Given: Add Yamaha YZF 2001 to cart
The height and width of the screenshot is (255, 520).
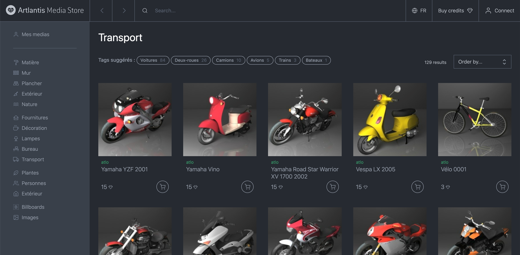Looking at the screenshot, I should [163, 187].
